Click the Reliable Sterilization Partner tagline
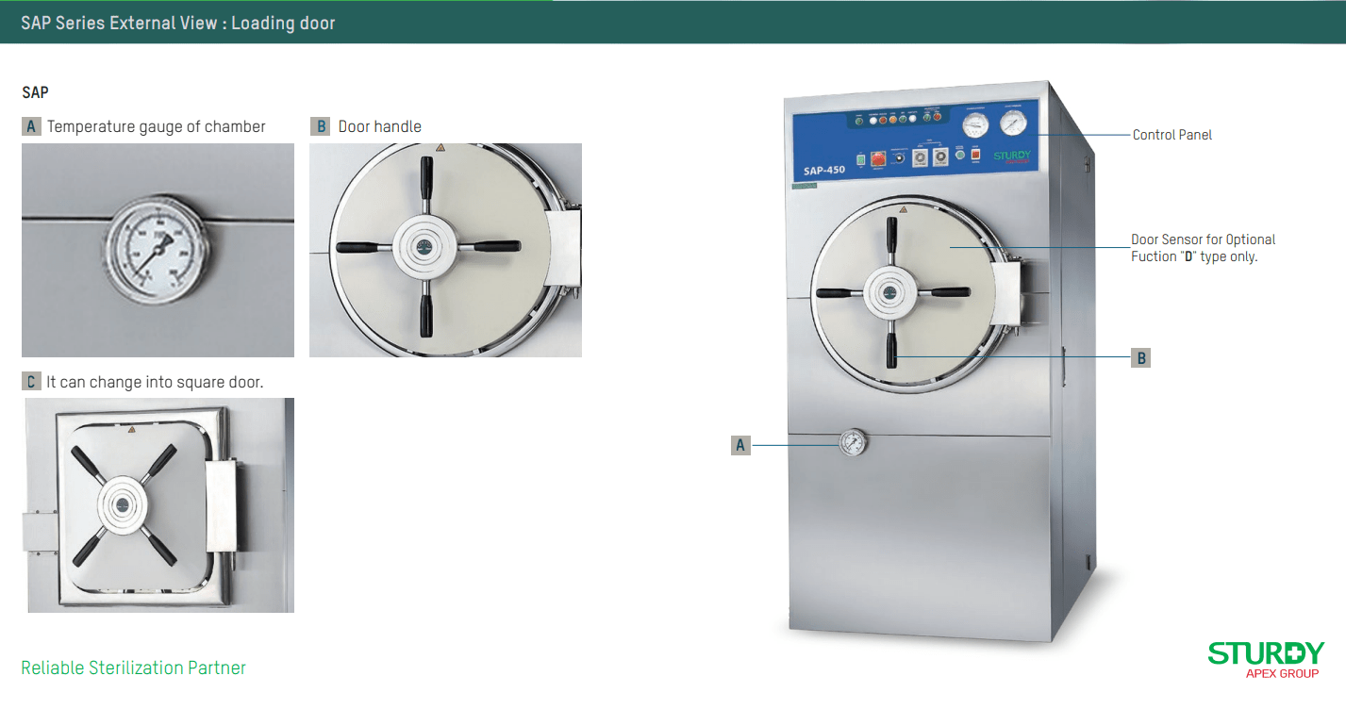Viewport: 1346px width, 709px height. click(134, 668)
